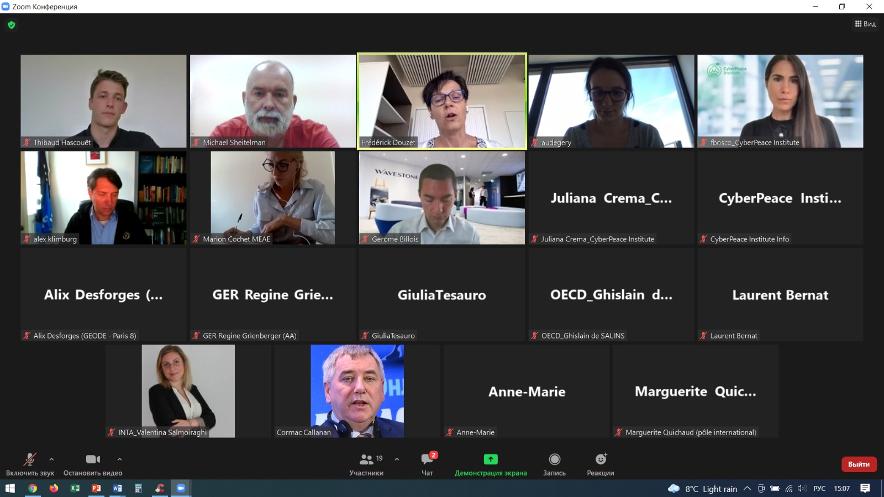Open video options arrow next to camera
Screen dimensions: 884x497
click(x=119, y=459)
